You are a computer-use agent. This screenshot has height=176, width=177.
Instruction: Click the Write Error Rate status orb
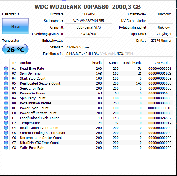click(6, 148)
